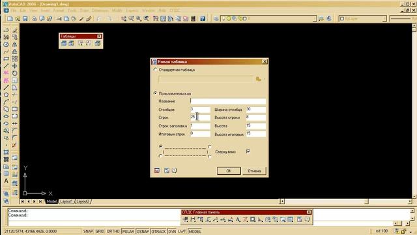Click last icon in Таблицы toolbar
Viewport: 417px width, 235px height.
(98, 43)
